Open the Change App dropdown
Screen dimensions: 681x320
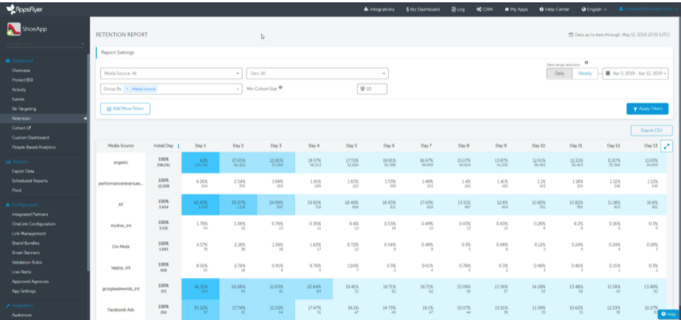tap(46, 44)
